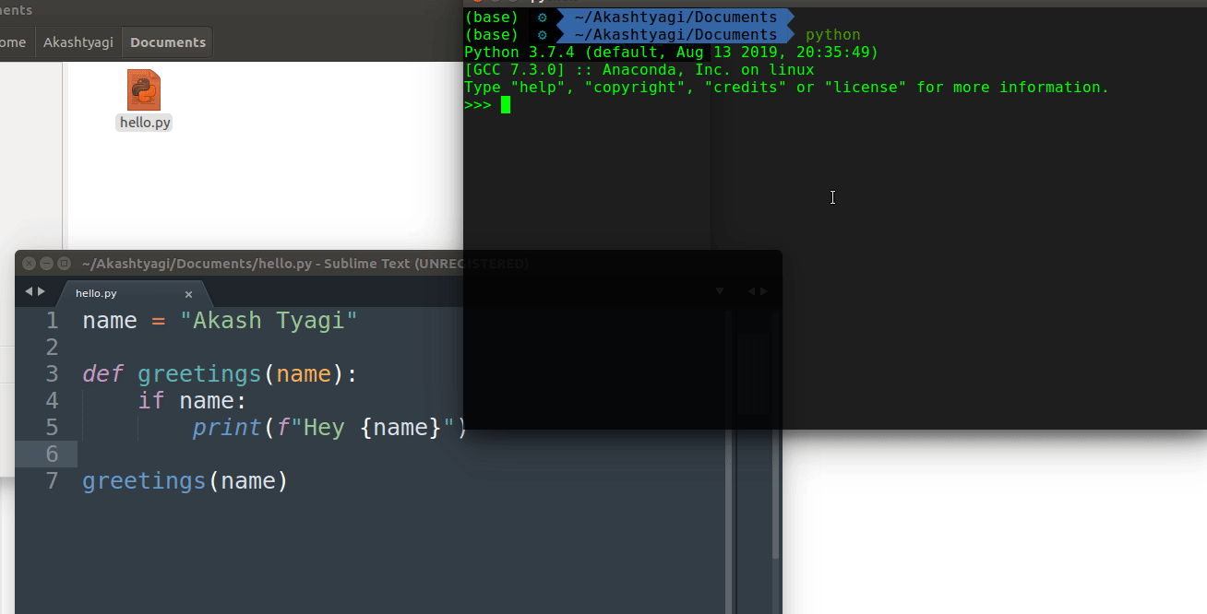Click the hello.py filename label under its icon
Image resolution: width=1207 pixels, height=614 pixels.
[143, 121]
